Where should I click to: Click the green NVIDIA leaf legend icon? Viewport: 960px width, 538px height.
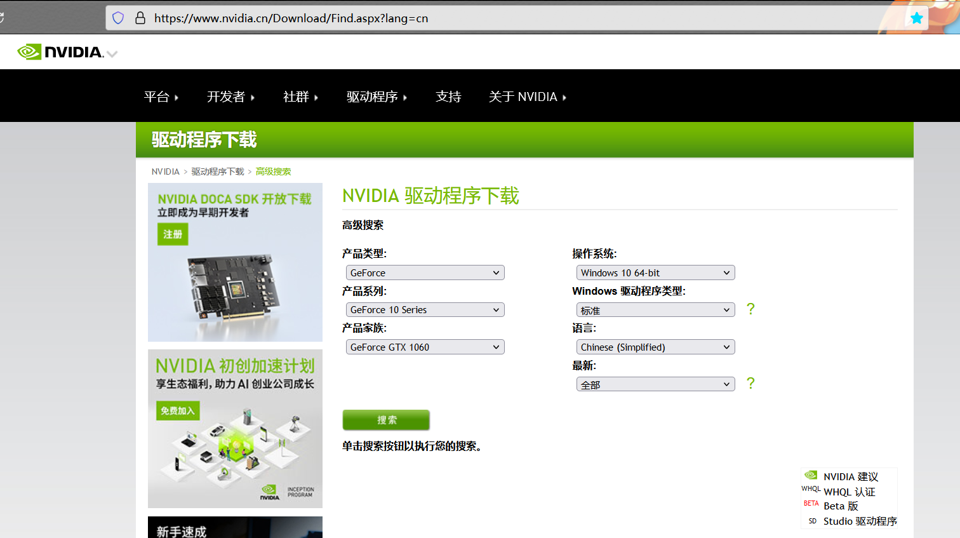tap(811, 474)
